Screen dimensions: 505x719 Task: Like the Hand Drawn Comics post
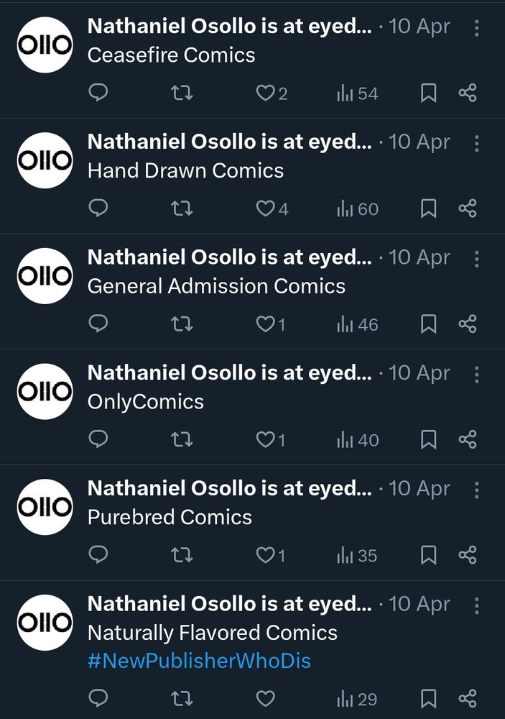coord(266,209)
